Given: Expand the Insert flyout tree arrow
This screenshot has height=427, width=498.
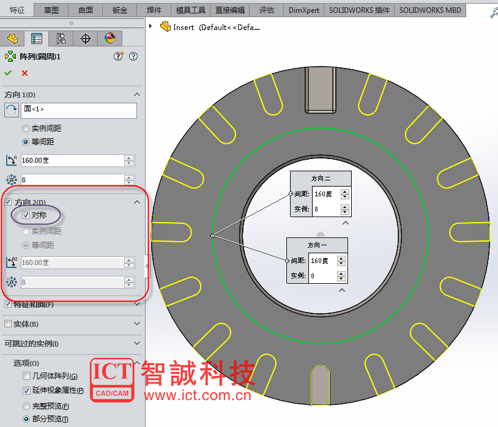Looking at the screenshot, I should (x=151, y=26).
